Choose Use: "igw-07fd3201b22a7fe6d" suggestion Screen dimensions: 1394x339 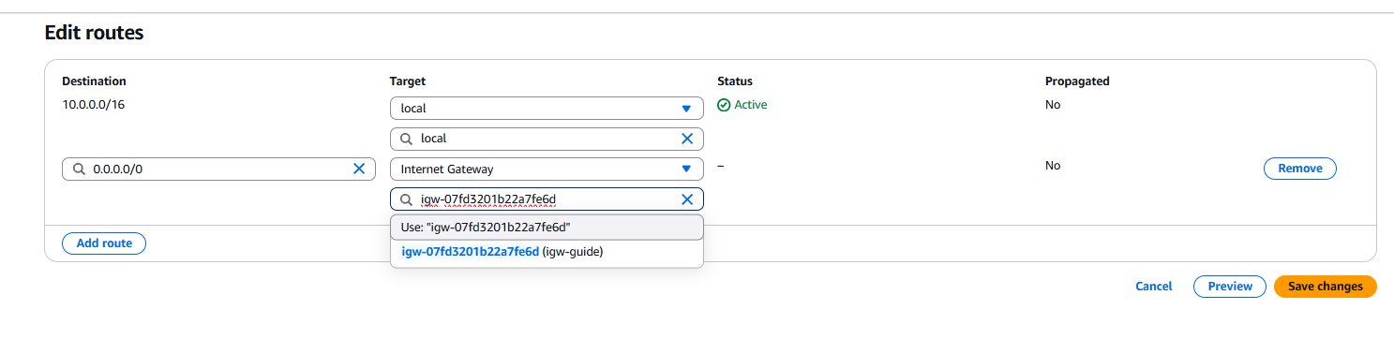547,227
